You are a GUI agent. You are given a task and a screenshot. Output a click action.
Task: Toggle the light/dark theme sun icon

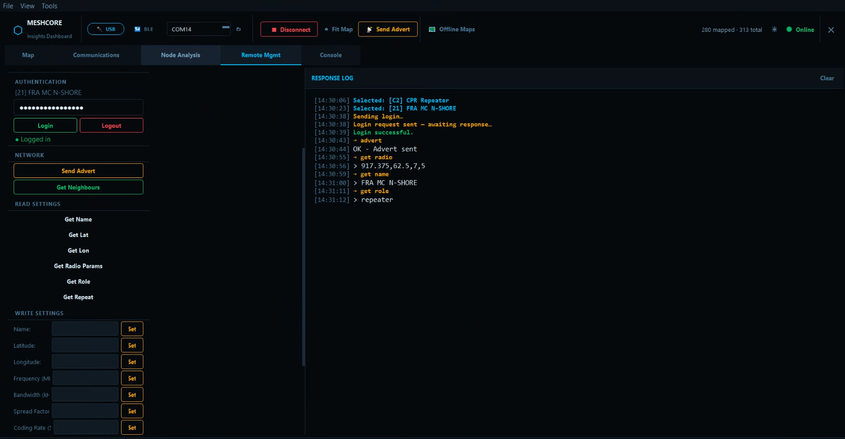775,30
